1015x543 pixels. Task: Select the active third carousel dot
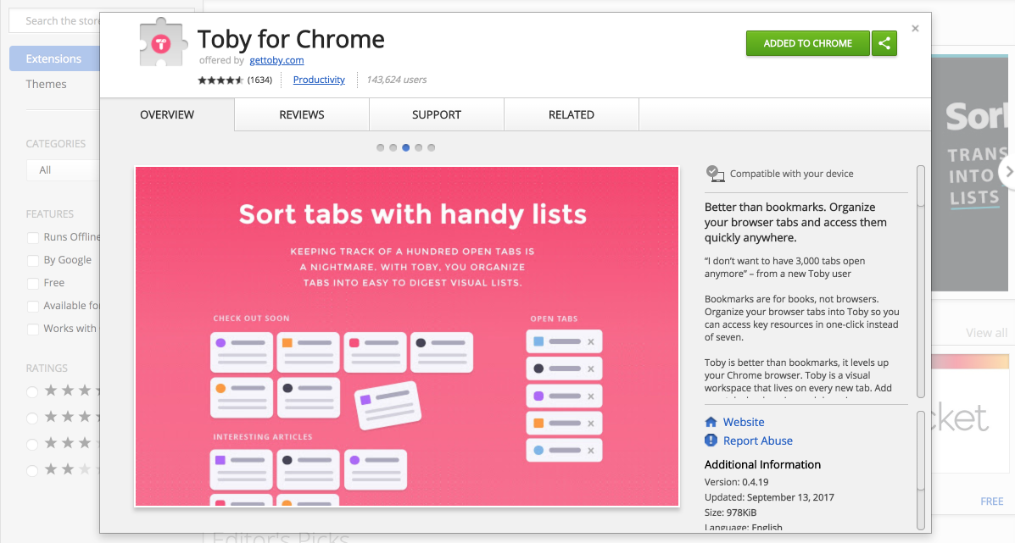point(406,147)
